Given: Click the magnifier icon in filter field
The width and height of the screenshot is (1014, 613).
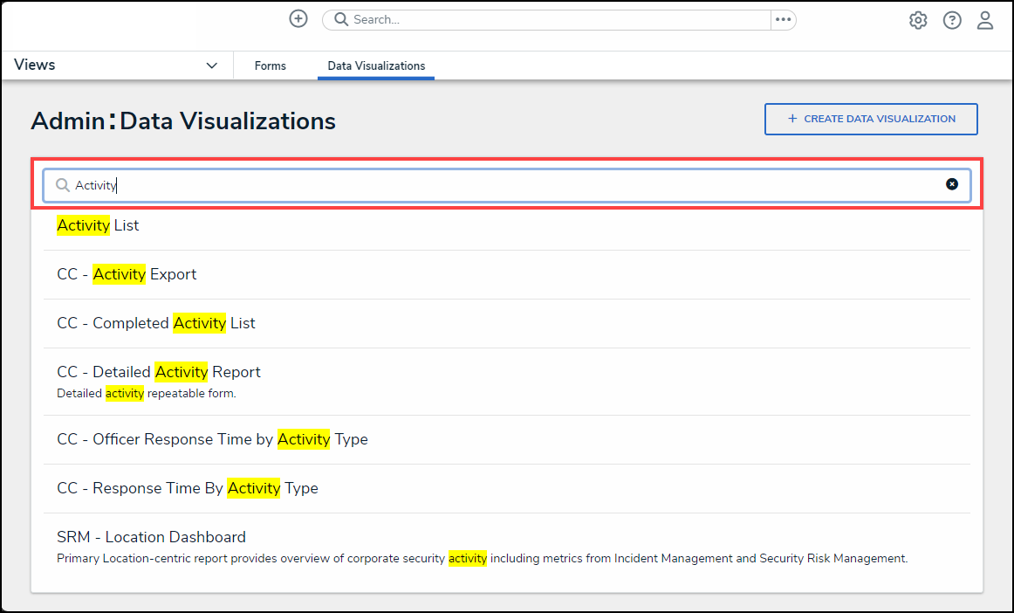Looking at the screenshot, I should click(63, 185).
